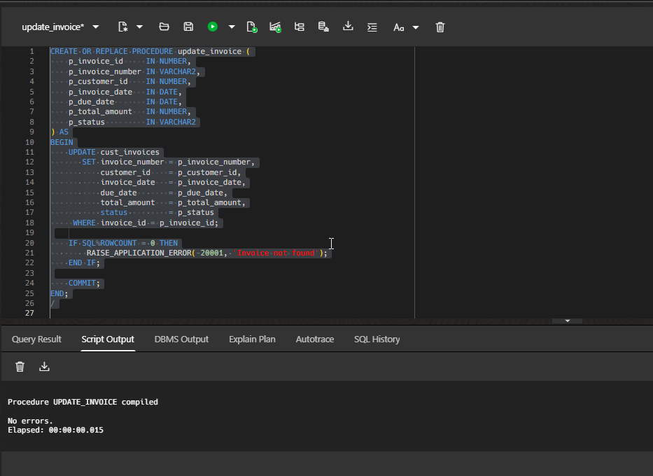Viewport: 653px width, 476px height.
Task: Click the Format code icon in the toolbar
Action: tap(372, 27)
